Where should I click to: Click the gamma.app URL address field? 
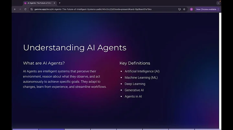coord(93,9)
